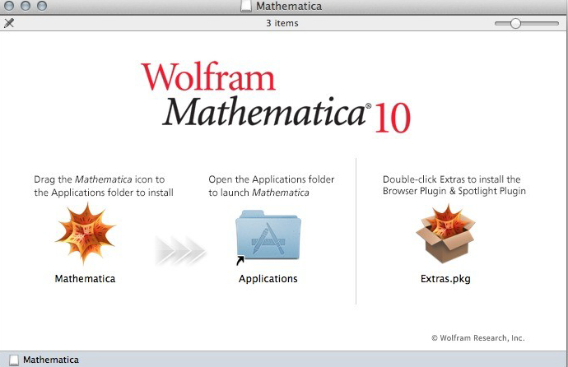
Task: Select the Extras.pkg package icon
Action: [445, 234]
